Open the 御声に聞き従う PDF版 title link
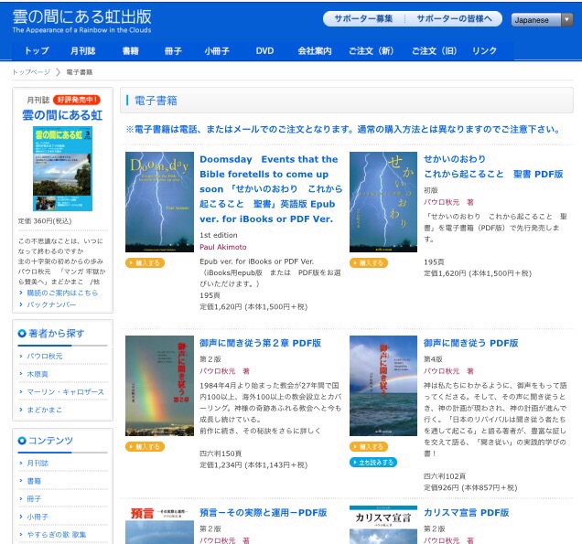Screen dimensions: 582x544 tap(471, 343)
